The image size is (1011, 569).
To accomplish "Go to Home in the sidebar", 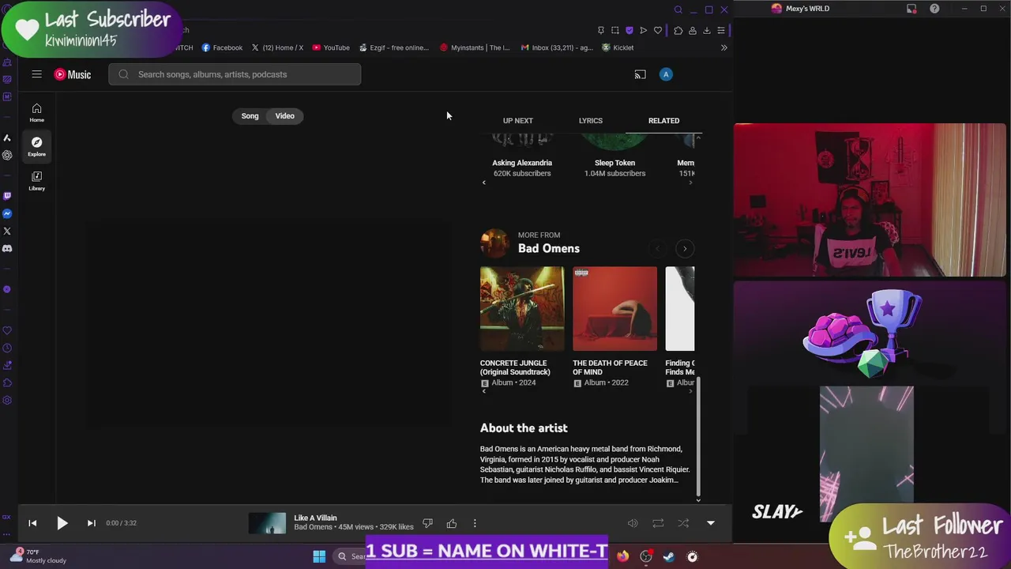I will pos(36,112).
